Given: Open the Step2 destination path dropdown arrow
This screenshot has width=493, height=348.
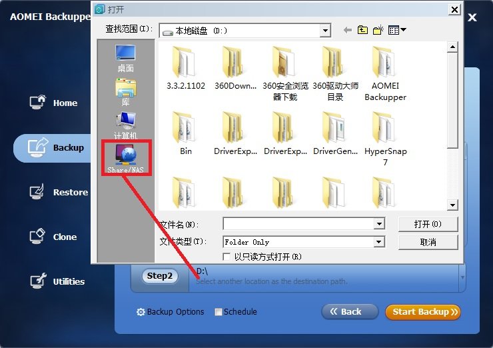Looking at the screenshot, I should (x=462, y=277).
